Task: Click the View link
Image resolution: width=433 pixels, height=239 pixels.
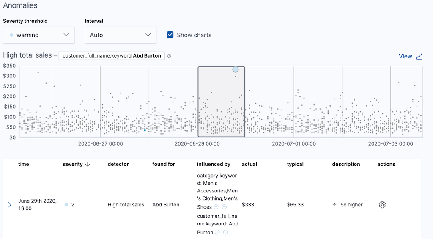Action: [x=405, y=56]
